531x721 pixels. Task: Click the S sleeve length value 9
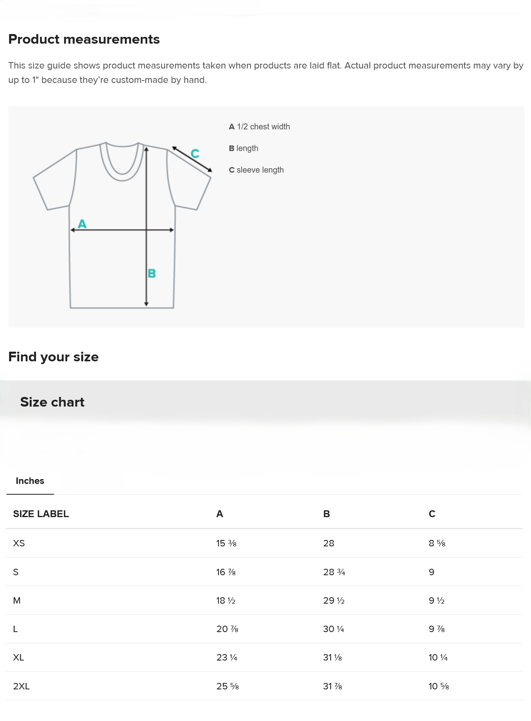click(431, 572)
